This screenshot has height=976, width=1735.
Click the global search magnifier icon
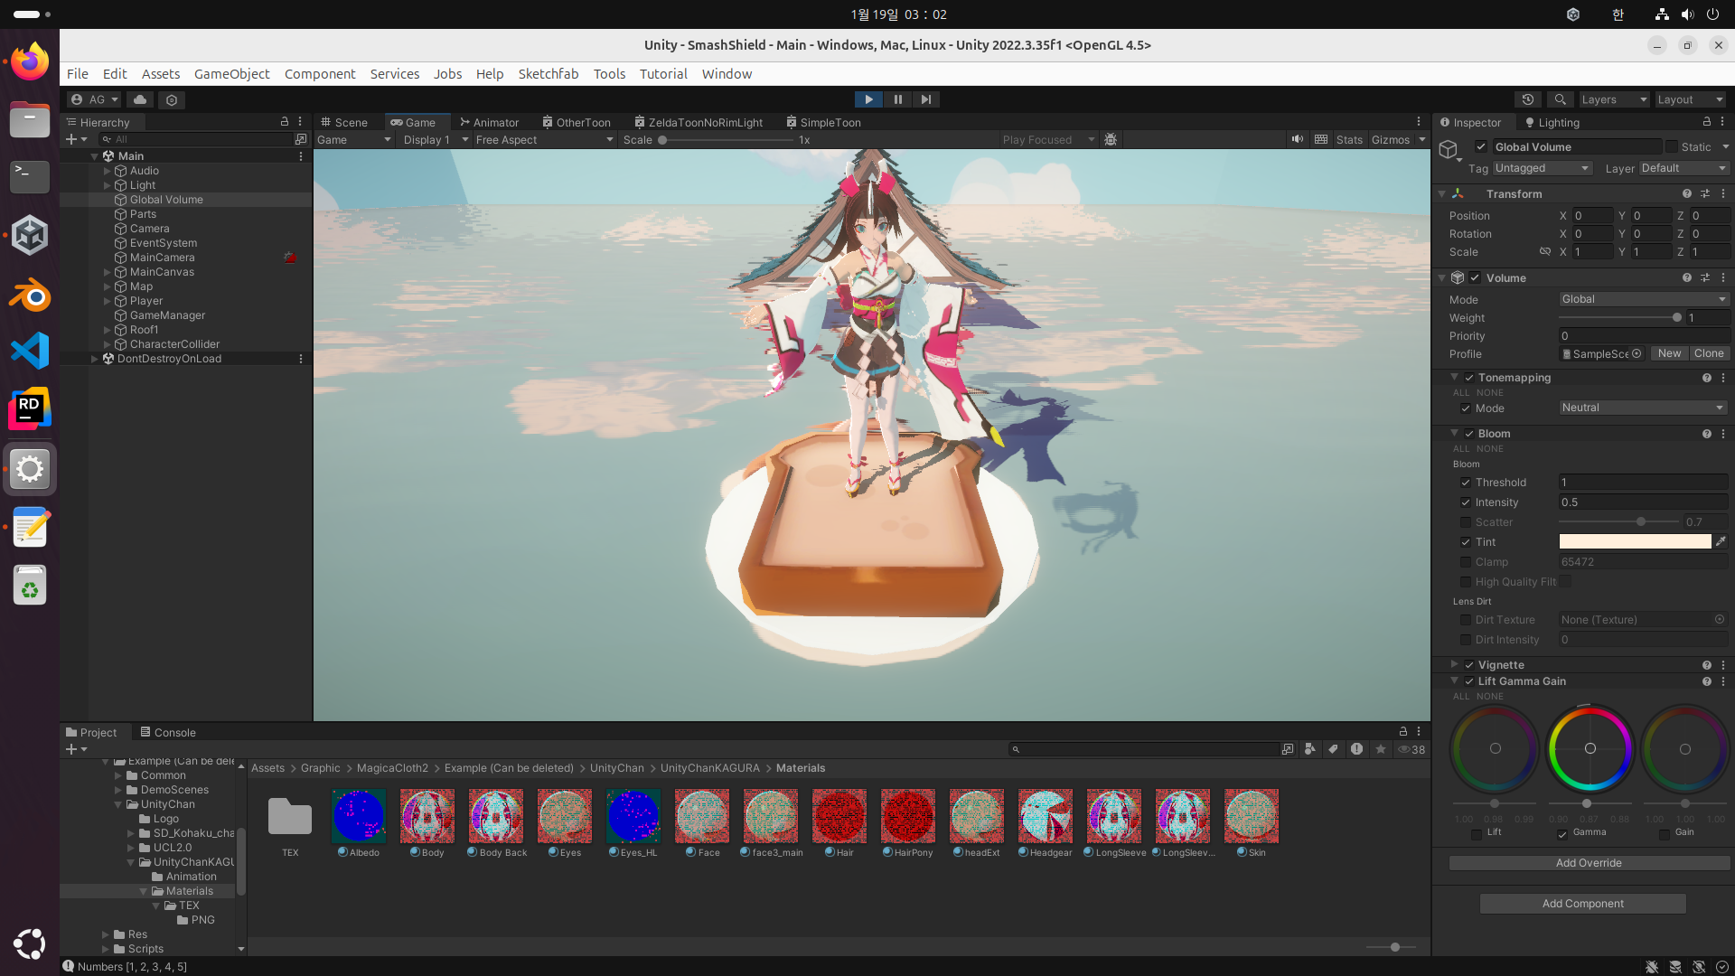[x=1560, y=99]
